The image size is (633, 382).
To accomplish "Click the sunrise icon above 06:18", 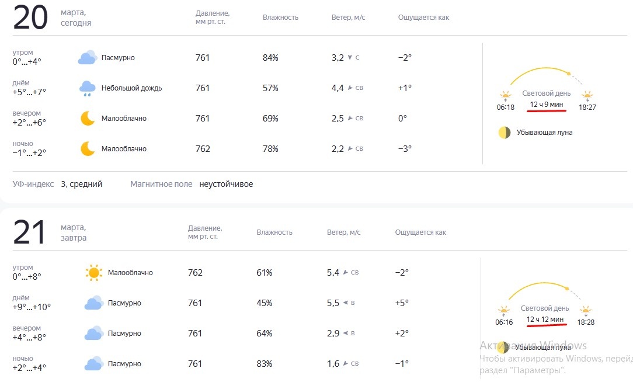I will (505, 95).
